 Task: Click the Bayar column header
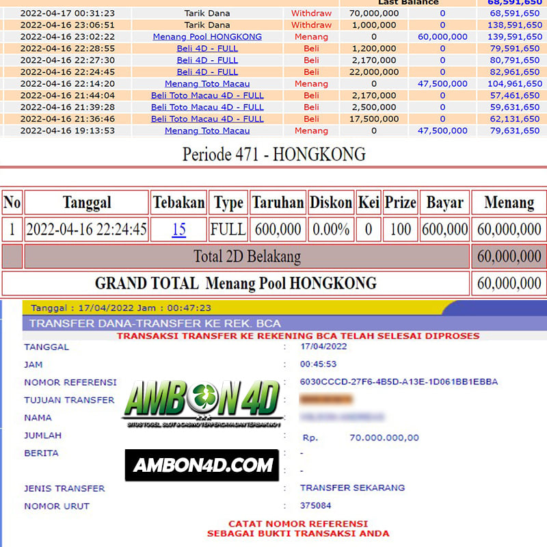pos(445,202)
